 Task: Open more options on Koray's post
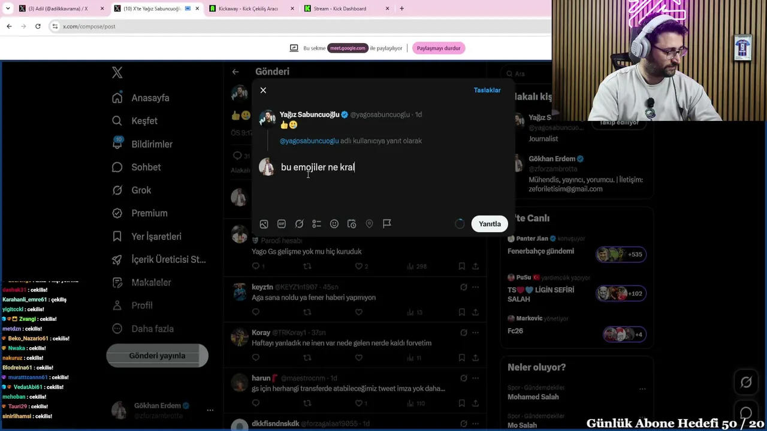point(475,333)
